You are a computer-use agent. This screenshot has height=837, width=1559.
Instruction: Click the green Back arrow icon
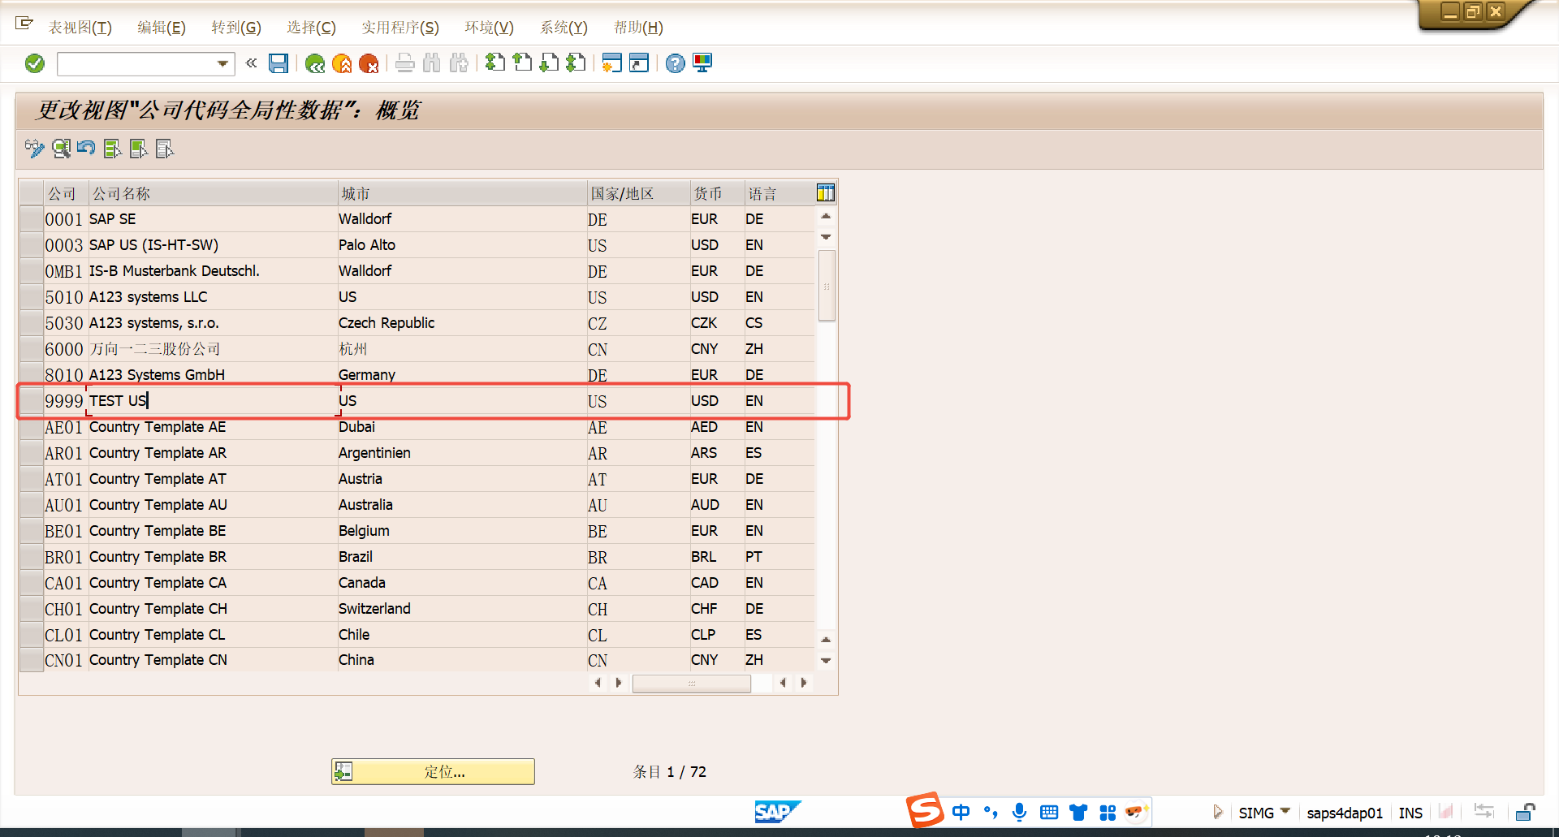click(315, 63)
